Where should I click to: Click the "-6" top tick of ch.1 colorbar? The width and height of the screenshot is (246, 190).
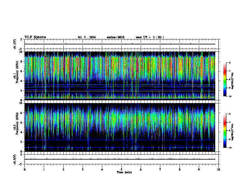pos(229,62)
